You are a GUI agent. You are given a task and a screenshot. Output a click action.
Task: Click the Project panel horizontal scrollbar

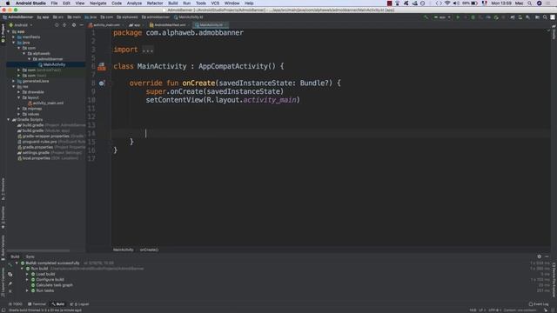[x=38, y=251]
